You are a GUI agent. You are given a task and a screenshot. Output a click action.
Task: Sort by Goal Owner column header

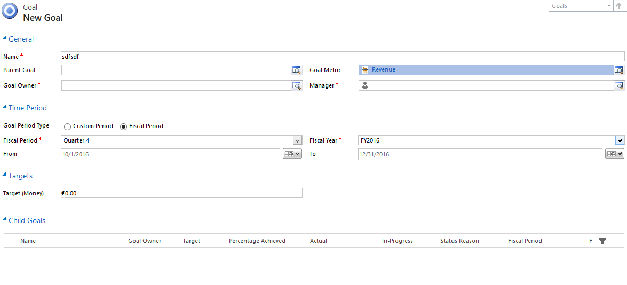(145, 241)
